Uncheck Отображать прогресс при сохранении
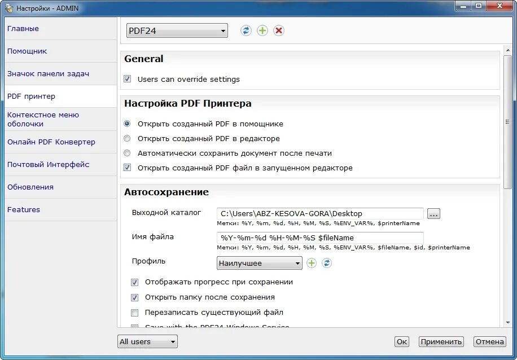 pyautogui.click(x=134, y=282)
